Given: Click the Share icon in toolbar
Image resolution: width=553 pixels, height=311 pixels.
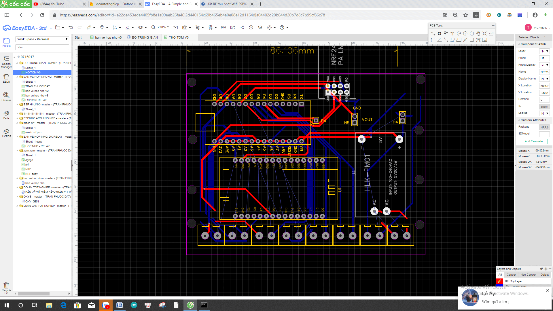Looking at the screenshot, I should (242, 28).
